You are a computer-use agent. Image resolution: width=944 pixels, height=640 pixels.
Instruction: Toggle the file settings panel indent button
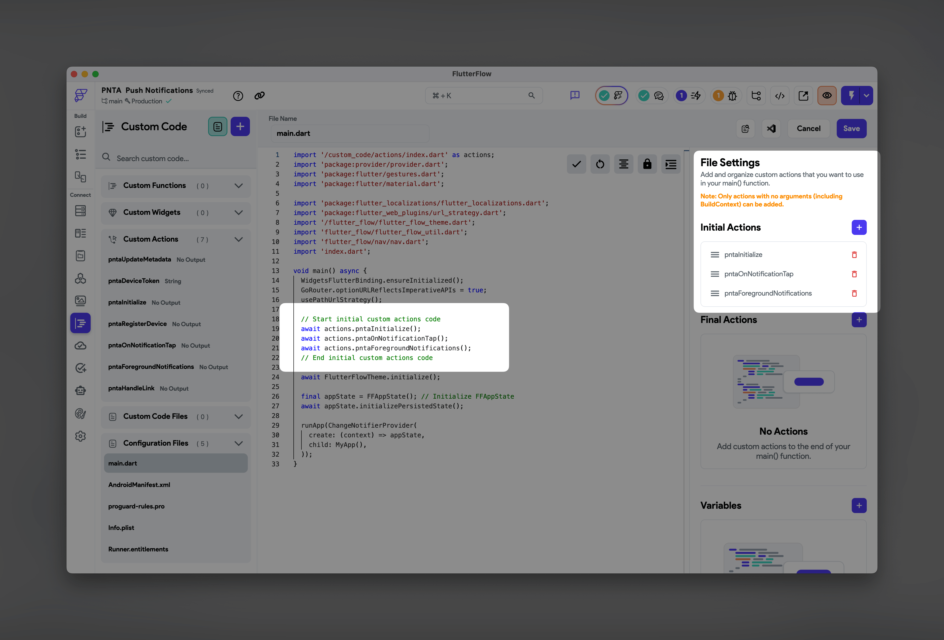point(671,164)
